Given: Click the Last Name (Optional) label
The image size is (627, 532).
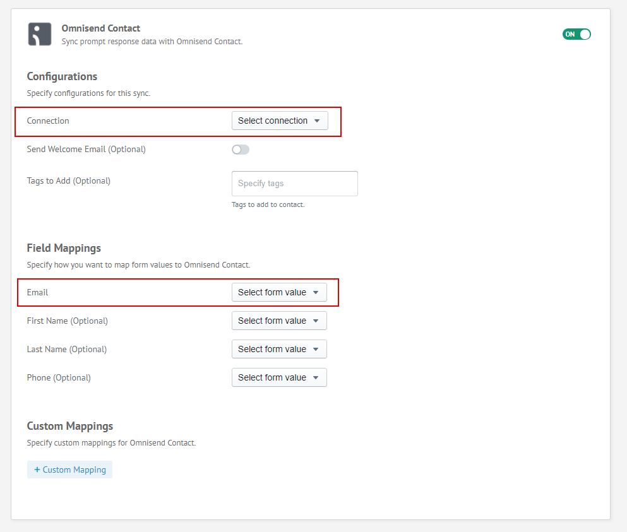Looking at the screenshot, I should pyautogui.click(x=67, y=349).
